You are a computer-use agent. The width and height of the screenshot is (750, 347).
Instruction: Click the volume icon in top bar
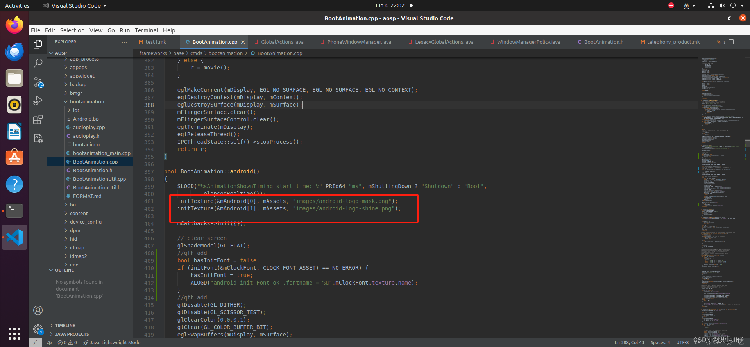pyautogui.click(x=722, y=5)
